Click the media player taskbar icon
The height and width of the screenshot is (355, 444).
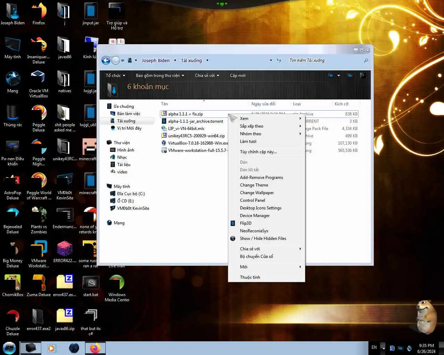pyautogui.click(x=52, y=348)
